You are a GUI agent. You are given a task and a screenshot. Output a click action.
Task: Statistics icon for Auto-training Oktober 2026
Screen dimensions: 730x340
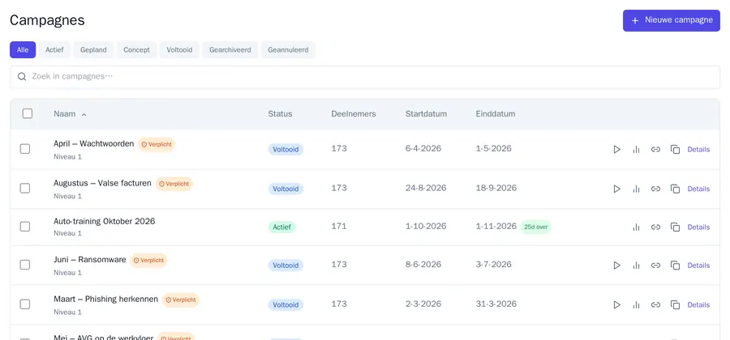[x=637, y=227]
